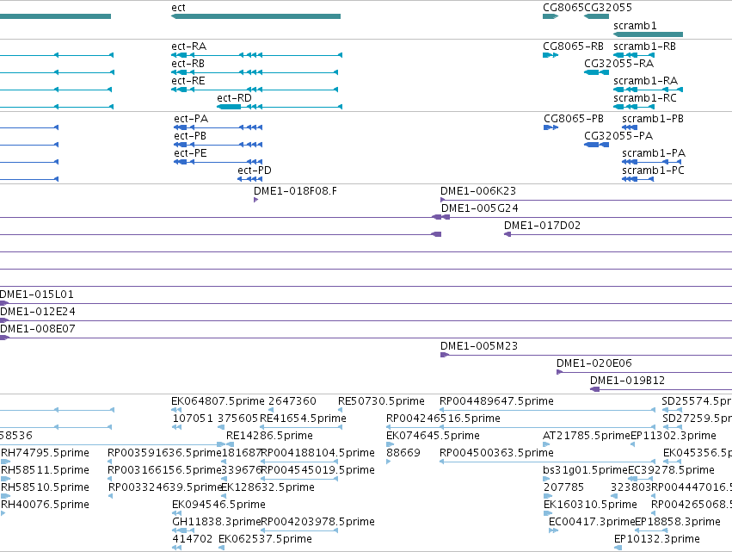Viewport: 732px width, 552px height.
Task: Click EST AT21785.5prime
Action: tap(587, 436)
